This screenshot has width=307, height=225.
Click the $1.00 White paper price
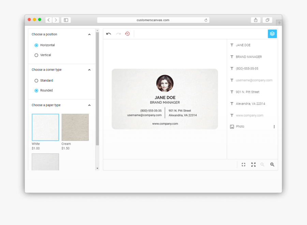[x=35, y=149]
